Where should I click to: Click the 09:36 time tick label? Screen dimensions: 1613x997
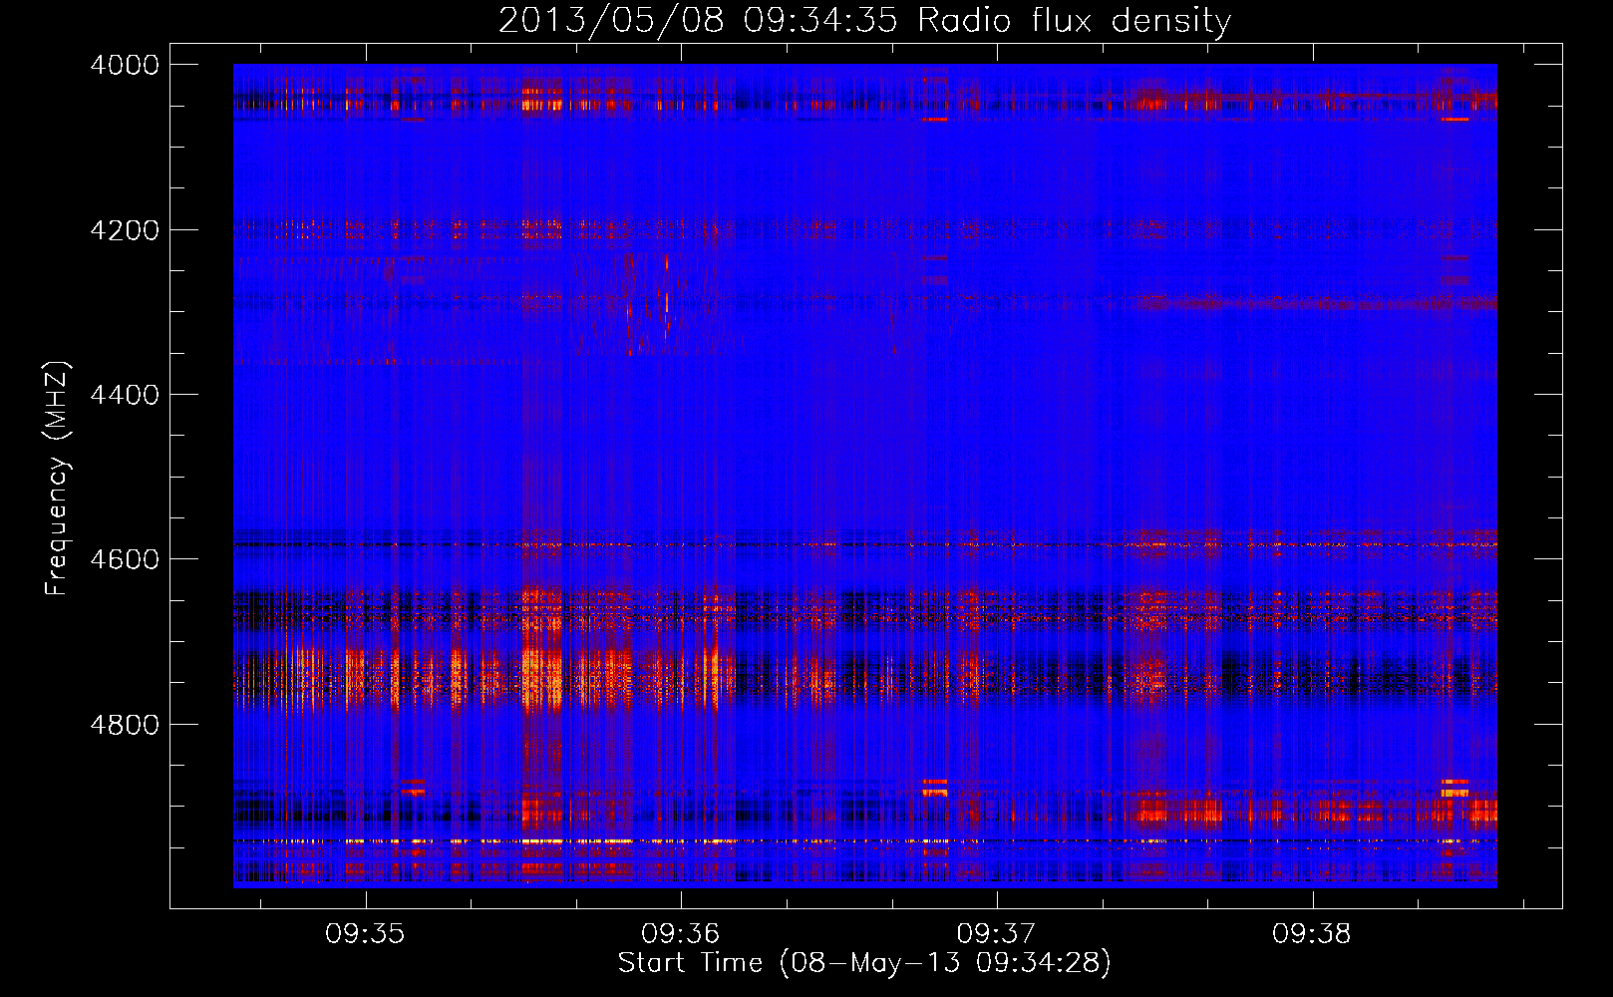click(681, 934)
